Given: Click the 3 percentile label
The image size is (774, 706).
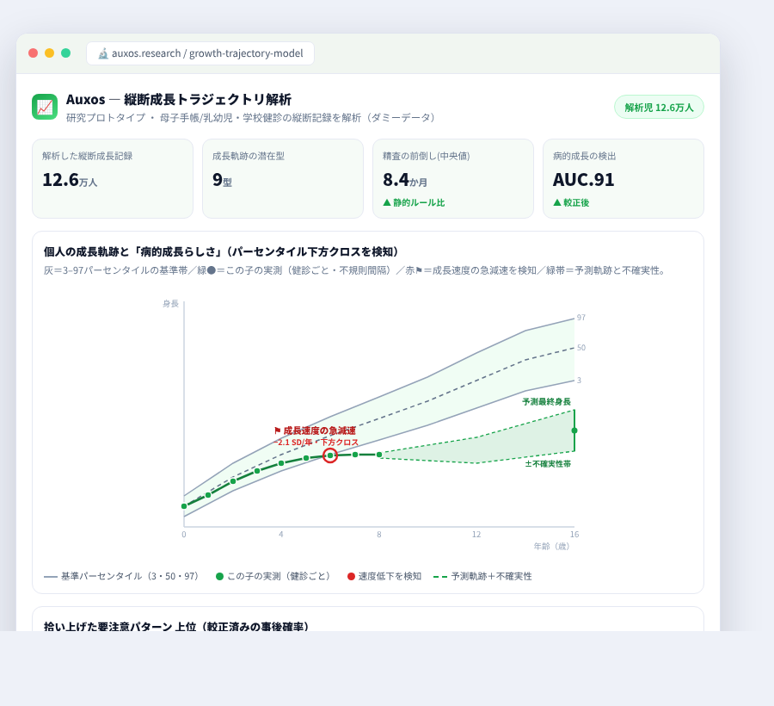Looking at the screenshot, I should pyautogui.click(x=579, y=381).
